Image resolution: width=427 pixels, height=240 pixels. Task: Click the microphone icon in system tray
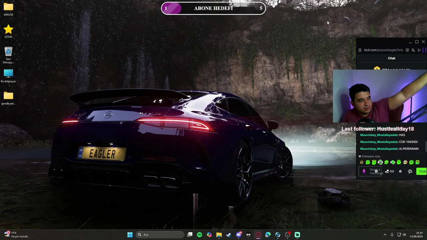392,235
